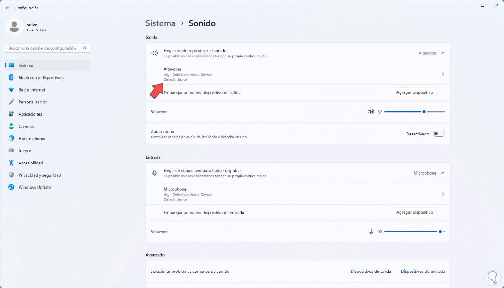Click the settings search field
The width and height of the screenshot is (504, 288).
(44, 48)
